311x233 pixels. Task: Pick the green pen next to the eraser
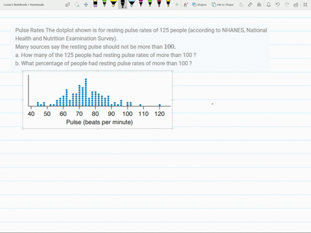click(104, 4)
